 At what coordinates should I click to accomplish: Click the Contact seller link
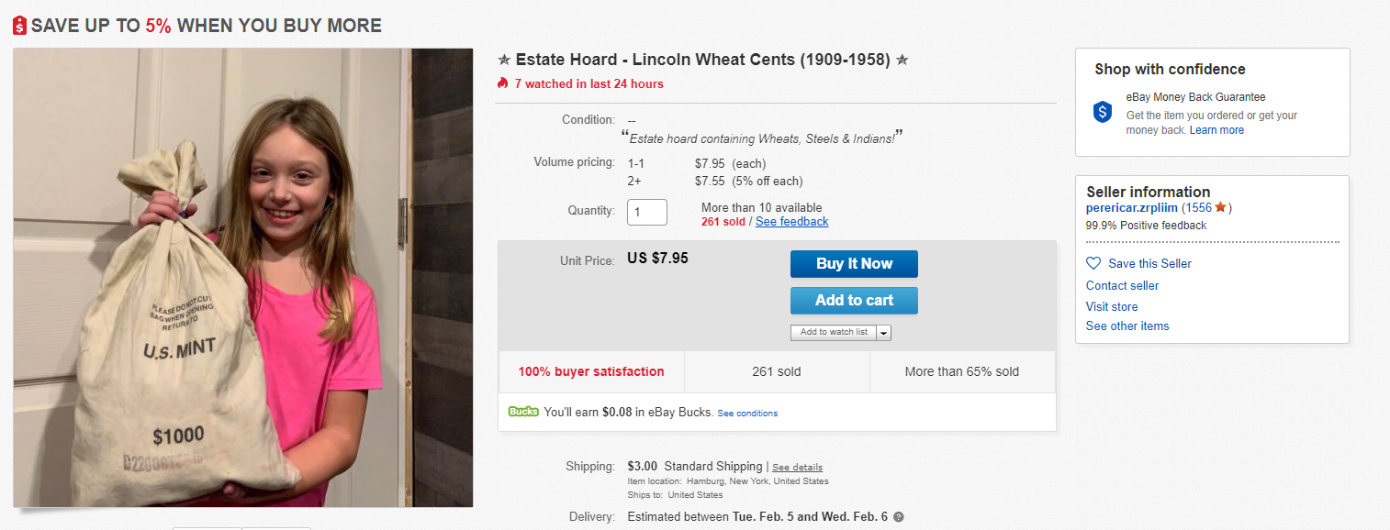pos(1122,285)
